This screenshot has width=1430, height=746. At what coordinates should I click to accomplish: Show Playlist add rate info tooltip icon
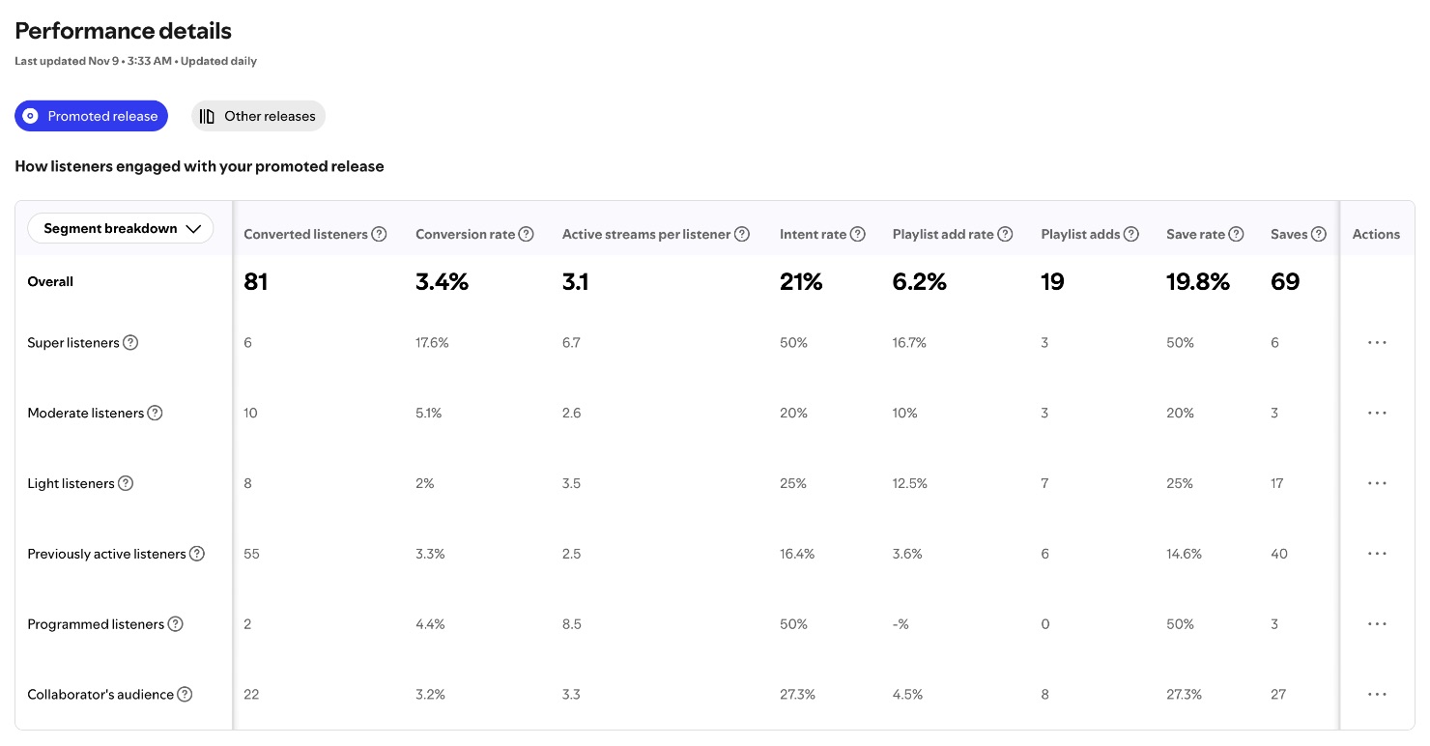1005,234
